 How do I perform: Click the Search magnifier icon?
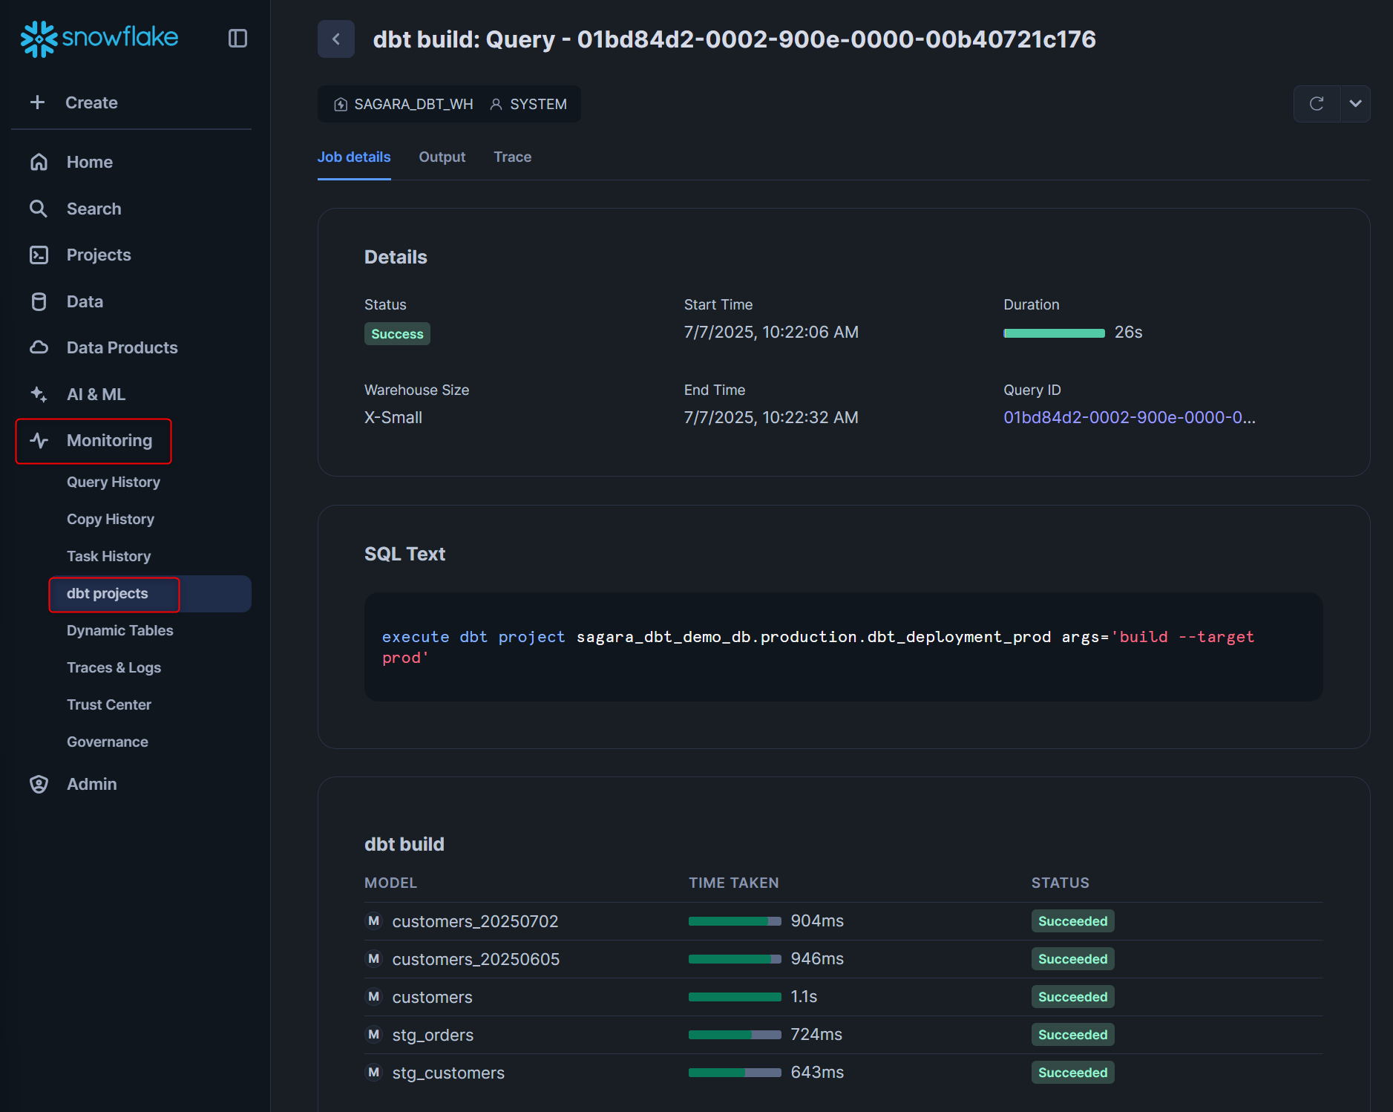(39, 209)
